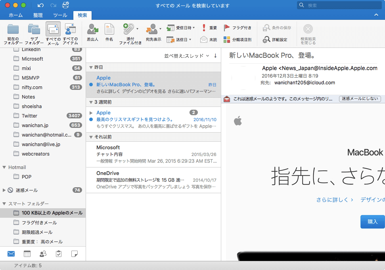Filter by 添付ファイル付き paperclip icon
Screen dimensions: 385x270
tap(128, 29)
